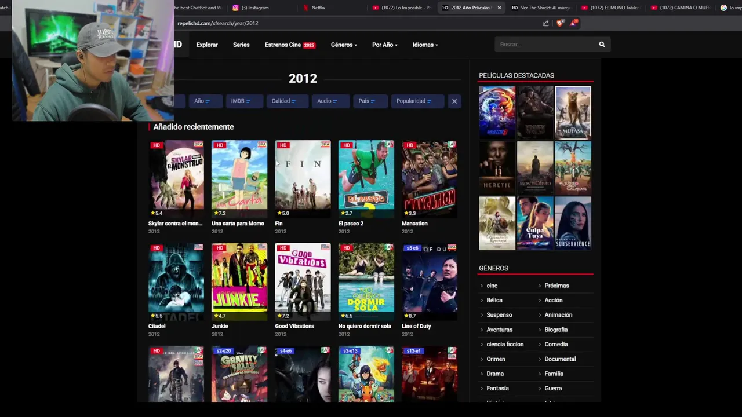Click the Una carta para Momo title
The image size is (742, 417).
tap(238, 224)
